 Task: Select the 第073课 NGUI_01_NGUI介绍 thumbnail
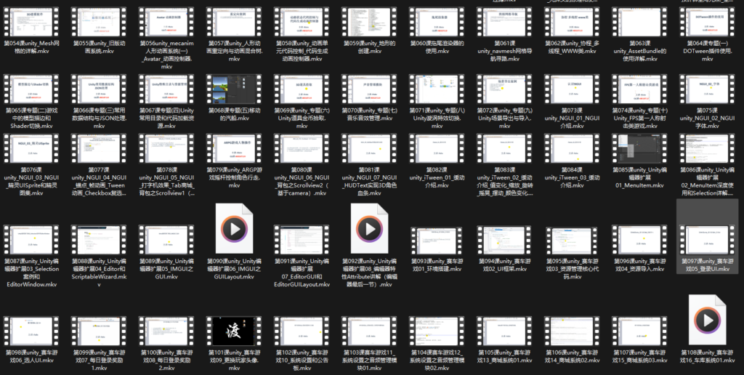[x=572, y=89]
